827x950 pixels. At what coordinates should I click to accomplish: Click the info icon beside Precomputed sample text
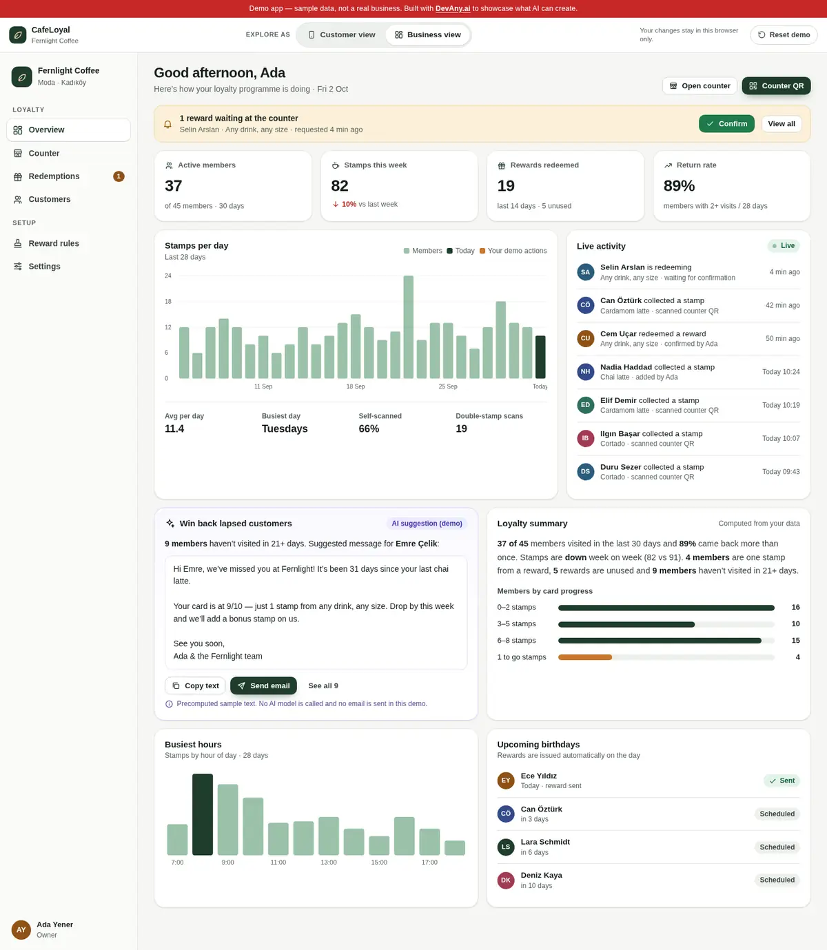tap(169, 704)
